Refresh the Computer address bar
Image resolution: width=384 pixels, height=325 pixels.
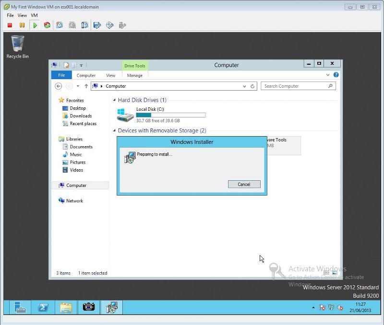(x=252, y=86)
